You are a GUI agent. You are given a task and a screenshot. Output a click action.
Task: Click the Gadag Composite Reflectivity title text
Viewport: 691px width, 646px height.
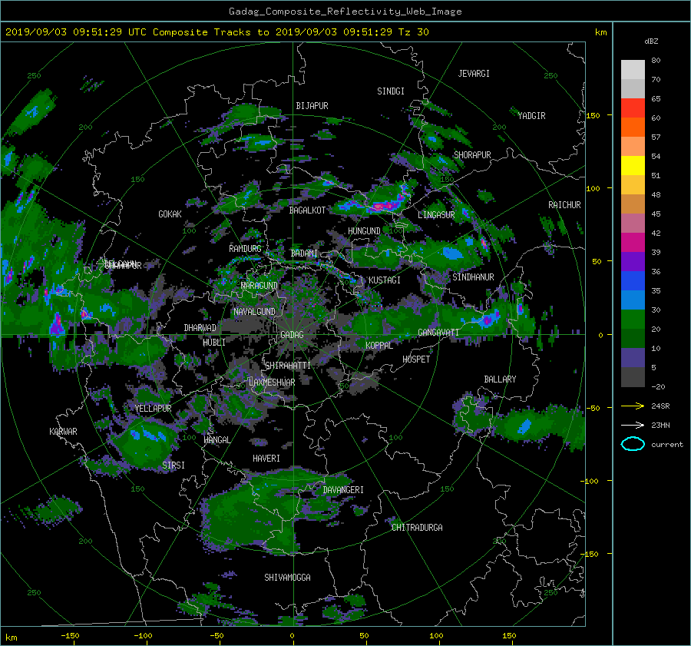tap(345, 12)
